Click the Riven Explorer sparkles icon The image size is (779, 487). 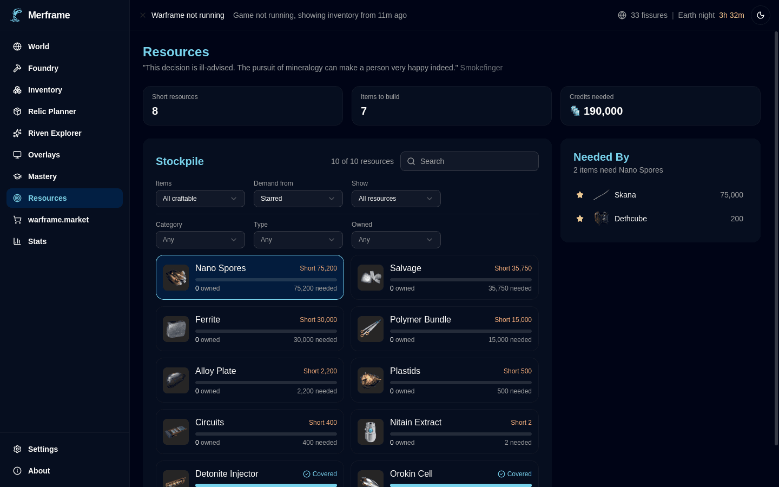click(x=17, y=133)
